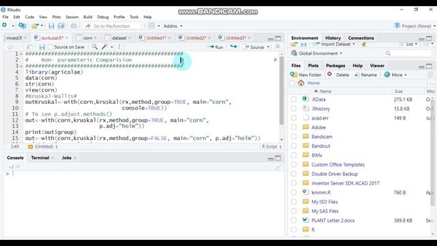Maximize the source editor pane
This screenshot has height=246, width=437.
[278, 38]
